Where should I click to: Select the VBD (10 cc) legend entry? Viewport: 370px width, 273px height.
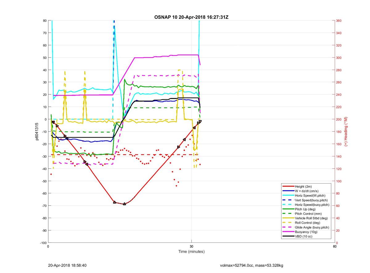[x=304, y=237]
